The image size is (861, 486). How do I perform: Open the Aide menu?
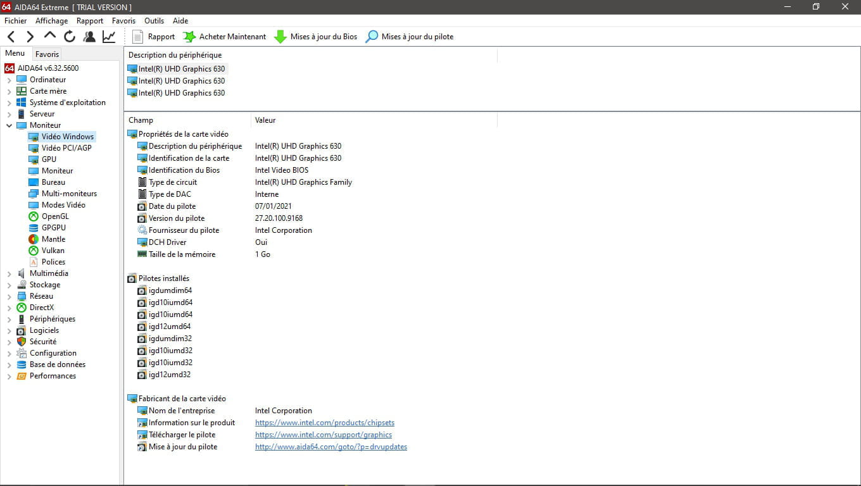(x=180, y=21)
